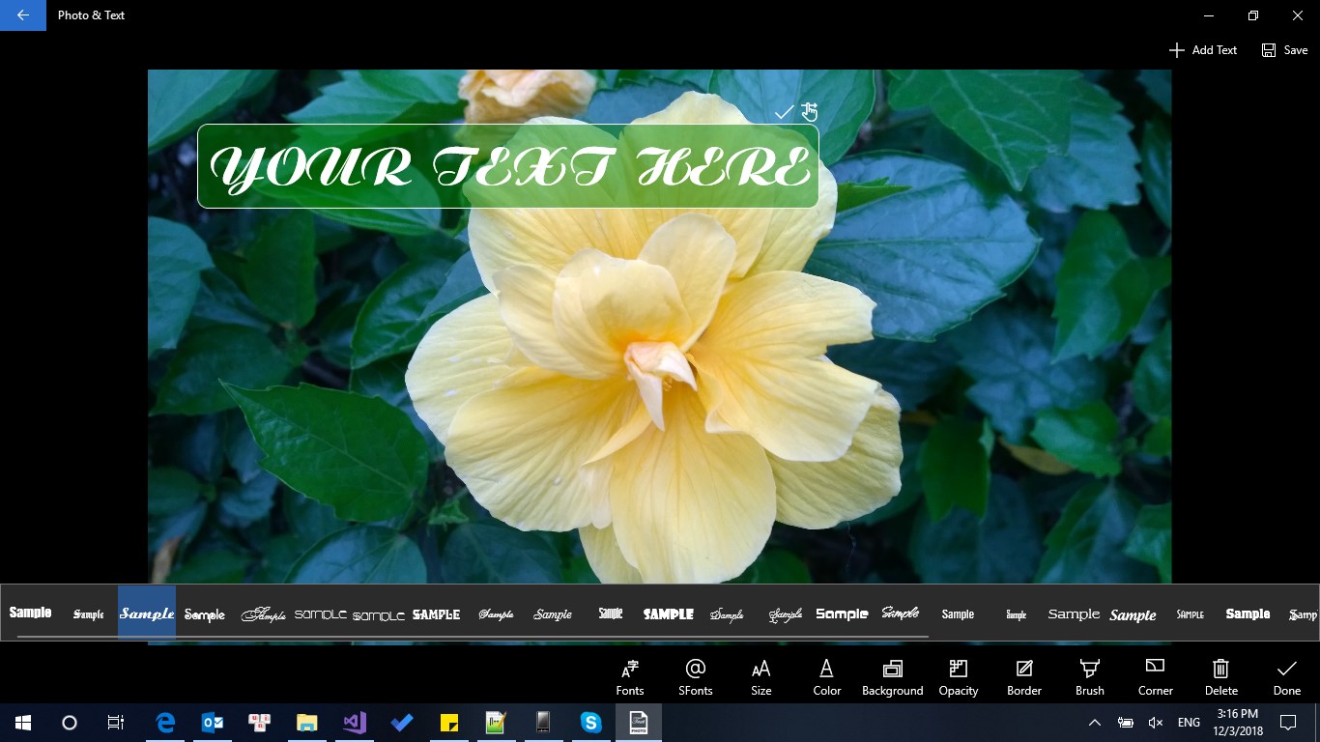Viewport: 1320px width, 742px height.
Task: Open Microsoft Edge from the taskbar
Action: pyautogui.click(x=165, y=723)
